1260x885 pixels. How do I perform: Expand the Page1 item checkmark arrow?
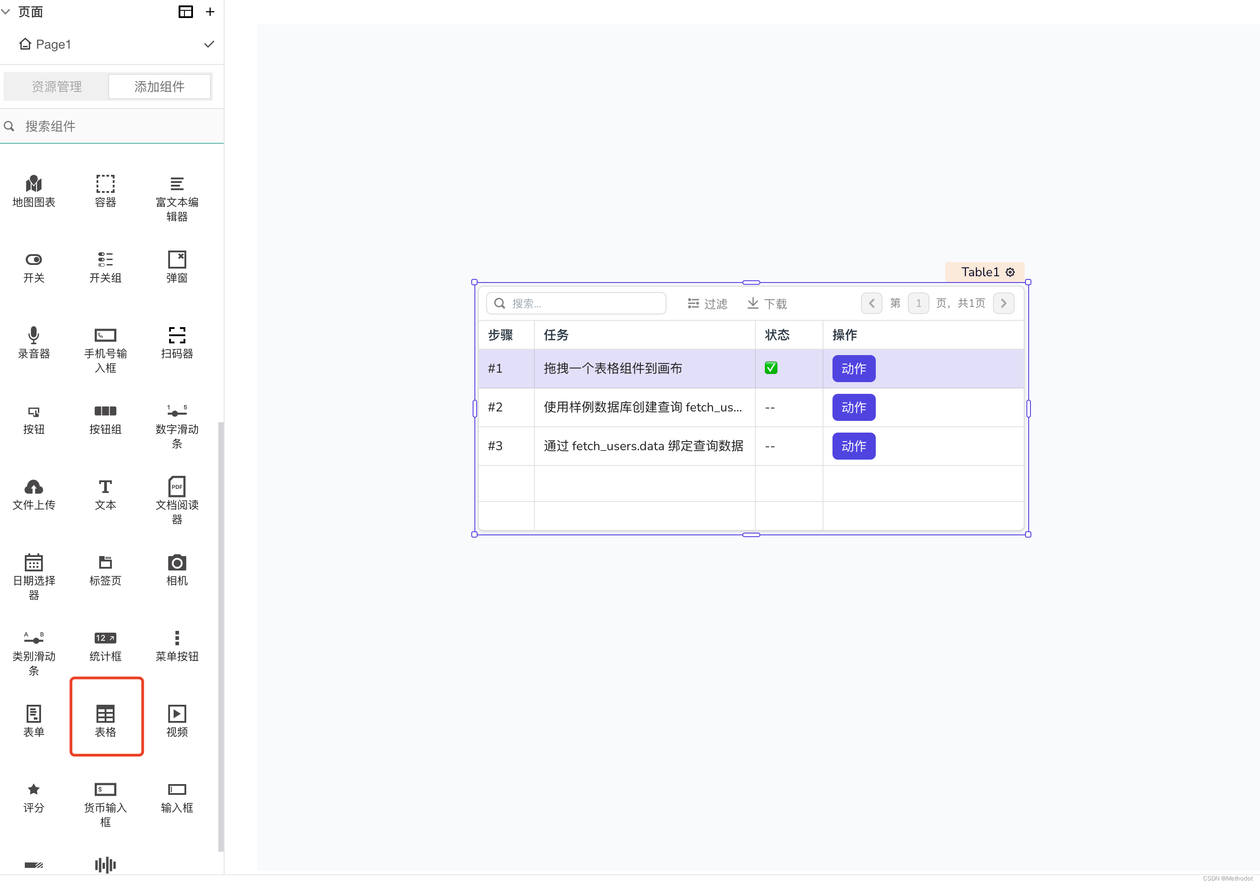coord(209,45)
